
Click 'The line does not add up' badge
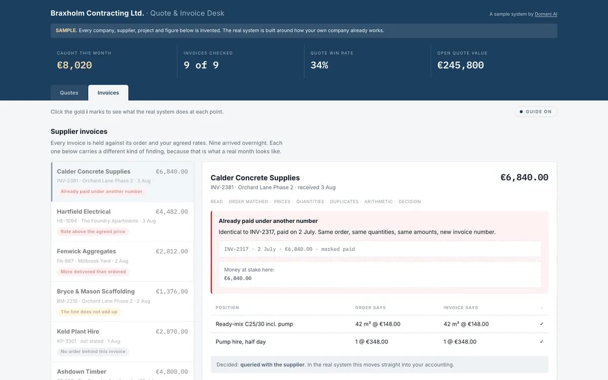click(89, 312)
